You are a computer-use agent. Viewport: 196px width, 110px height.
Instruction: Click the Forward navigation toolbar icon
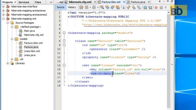pyautogui.click(x=94, y=7)
